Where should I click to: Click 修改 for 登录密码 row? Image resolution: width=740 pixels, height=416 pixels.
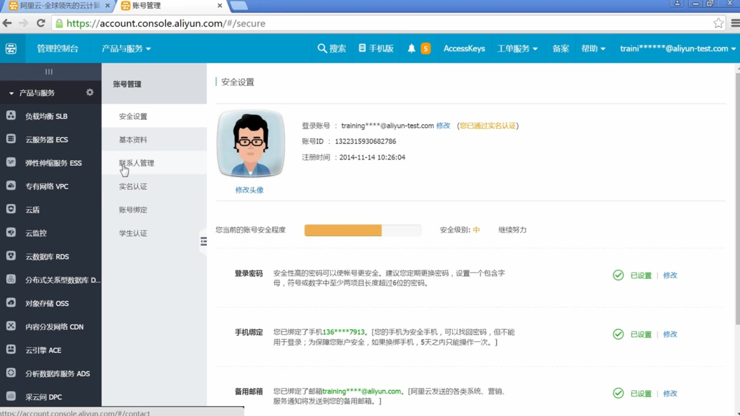coord(670,275)
